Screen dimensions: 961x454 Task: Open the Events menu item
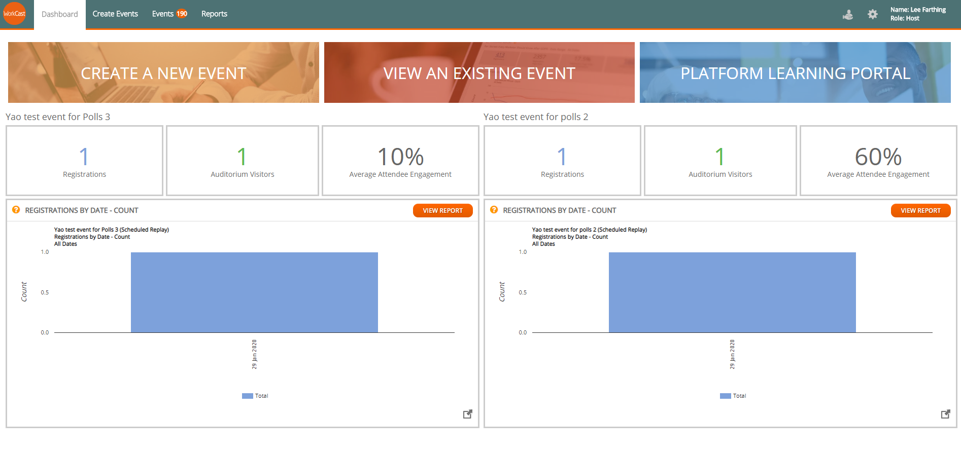163,14
